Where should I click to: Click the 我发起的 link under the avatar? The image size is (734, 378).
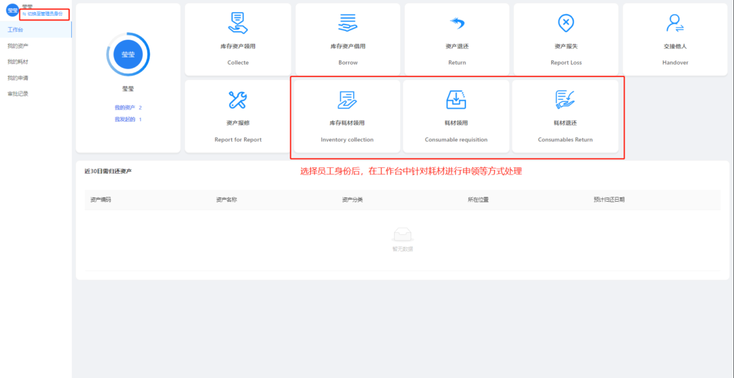point(125,119)
